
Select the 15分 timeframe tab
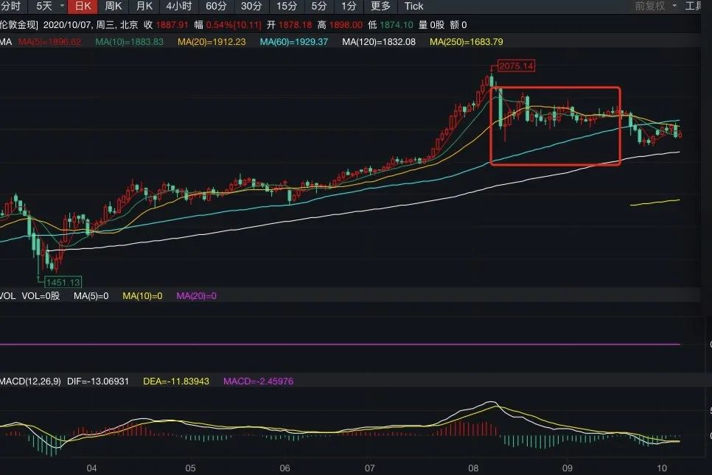[x=287, y=7]
